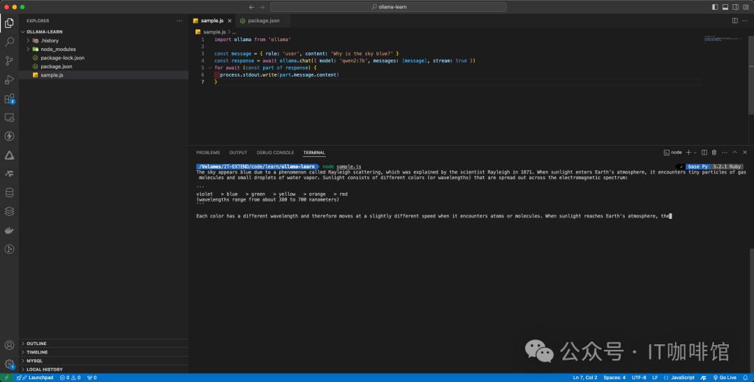Switch to the sample.js editor tab

coord(212,21)
